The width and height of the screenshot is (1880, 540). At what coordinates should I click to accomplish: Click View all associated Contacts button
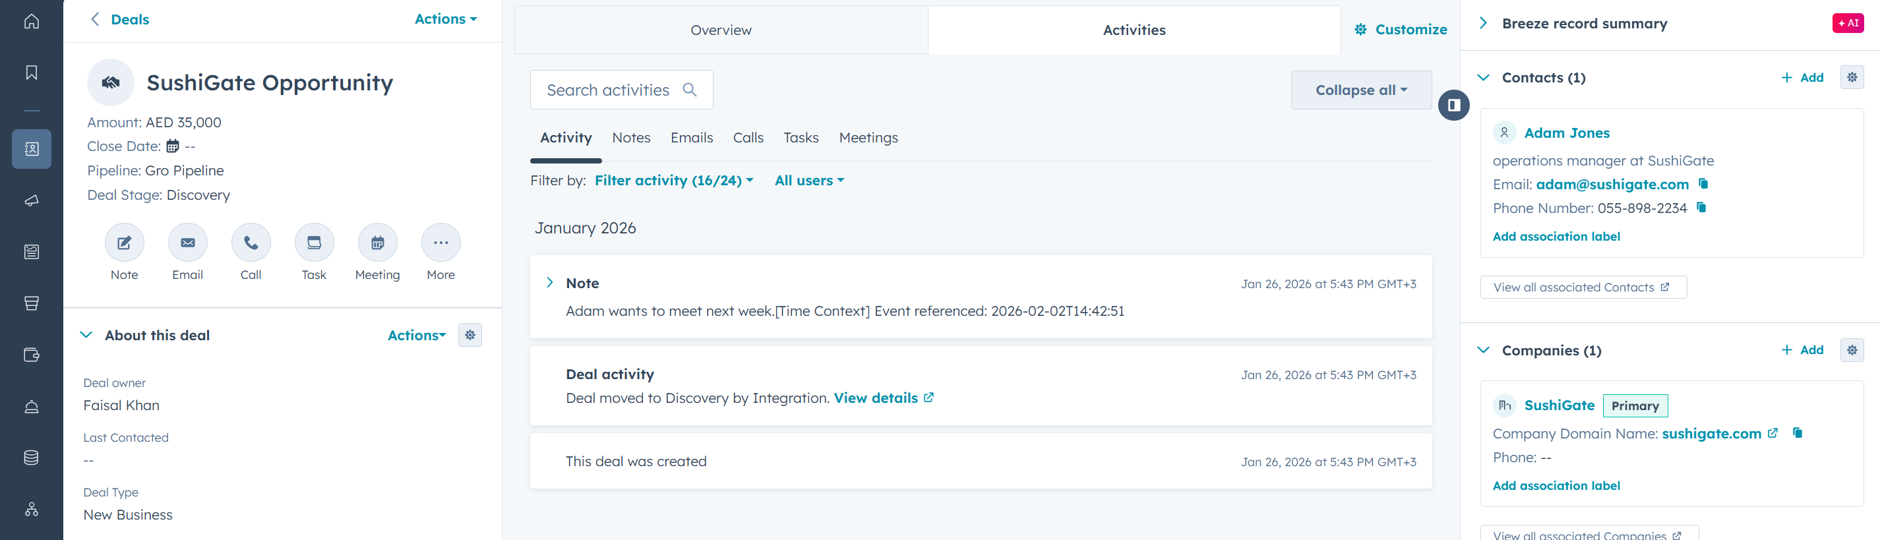[1582, 287]
